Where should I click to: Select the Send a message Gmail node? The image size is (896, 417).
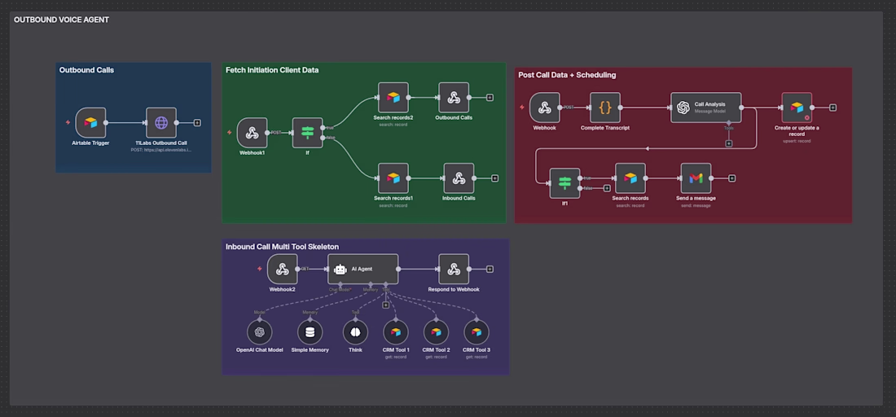[696, 178]
